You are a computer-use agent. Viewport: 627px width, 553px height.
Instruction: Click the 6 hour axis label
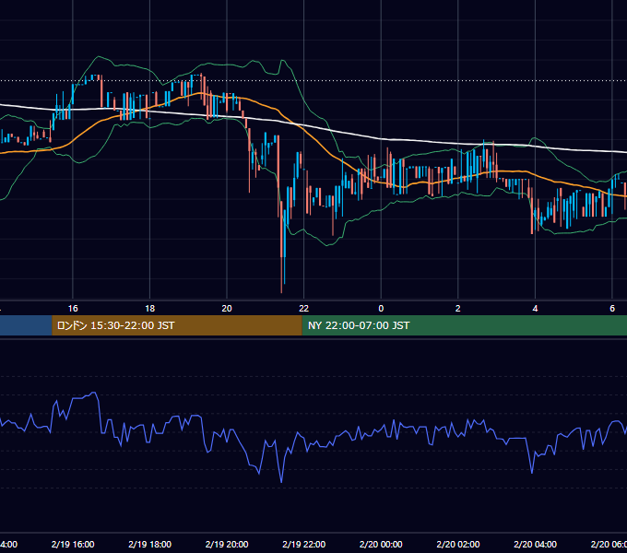pos(612,309)
